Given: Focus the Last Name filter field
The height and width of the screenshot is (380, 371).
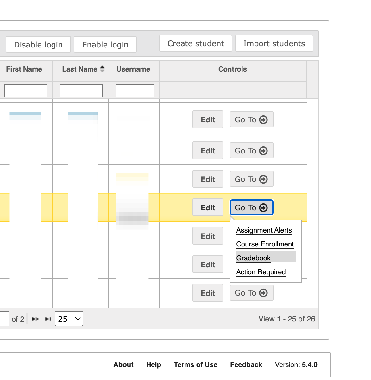Looking at the screenshot, I should (x=81, y=91).
